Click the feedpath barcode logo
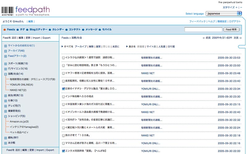Image resolution: width=247 pixels, height=154 pixels. [x=7, y=11]
